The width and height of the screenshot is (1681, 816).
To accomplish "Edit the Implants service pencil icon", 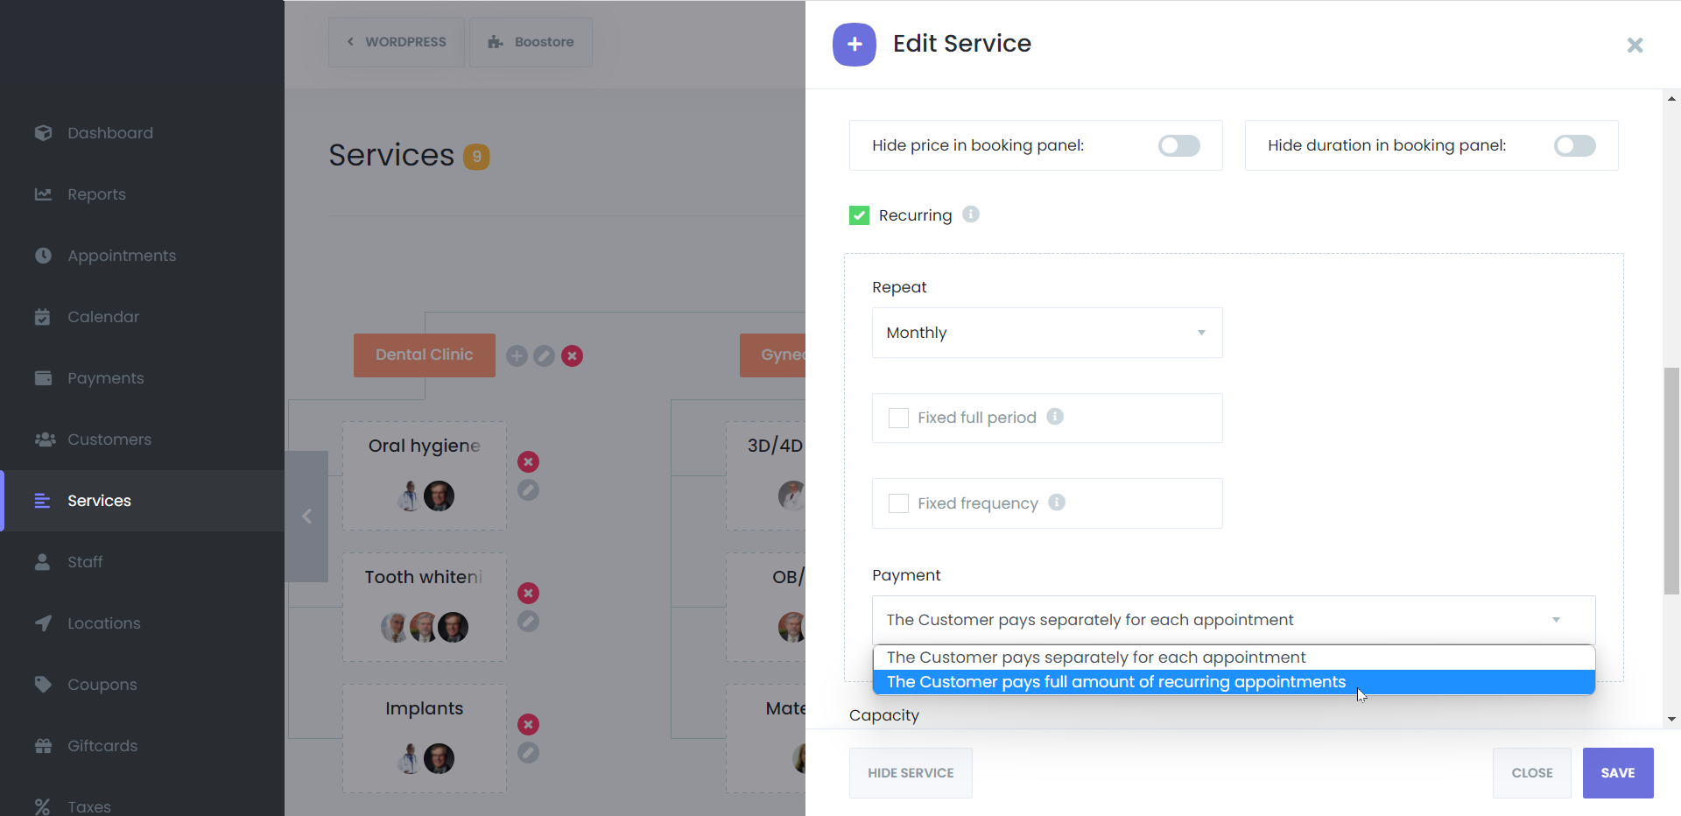I will tap(528, 753).
